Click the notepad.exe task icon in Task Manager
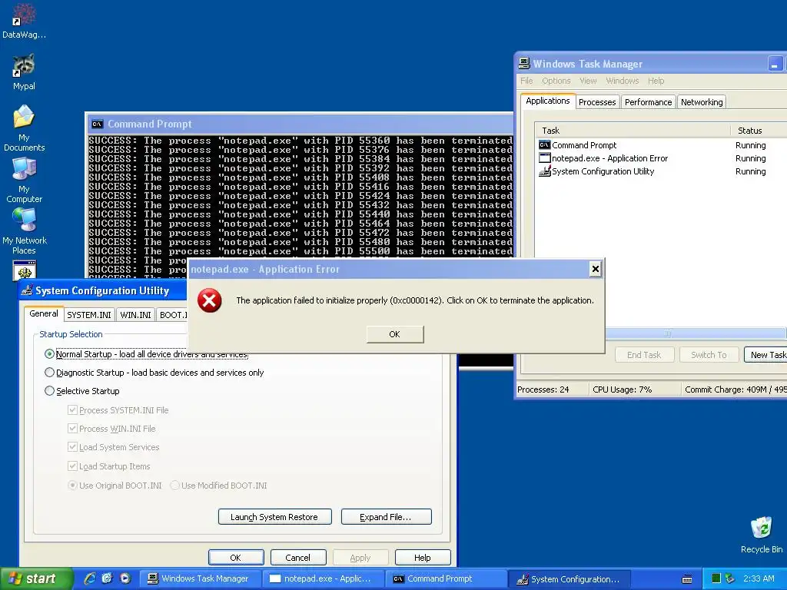 [x=545, y=158]
